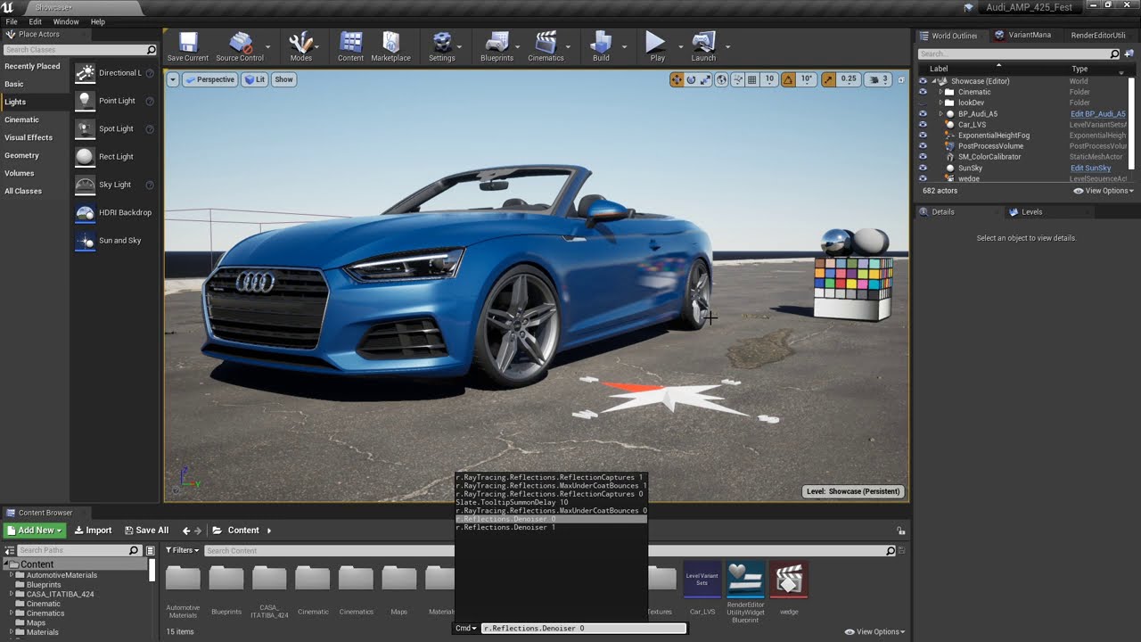Click in the console command input field

(x=584, y=629)
